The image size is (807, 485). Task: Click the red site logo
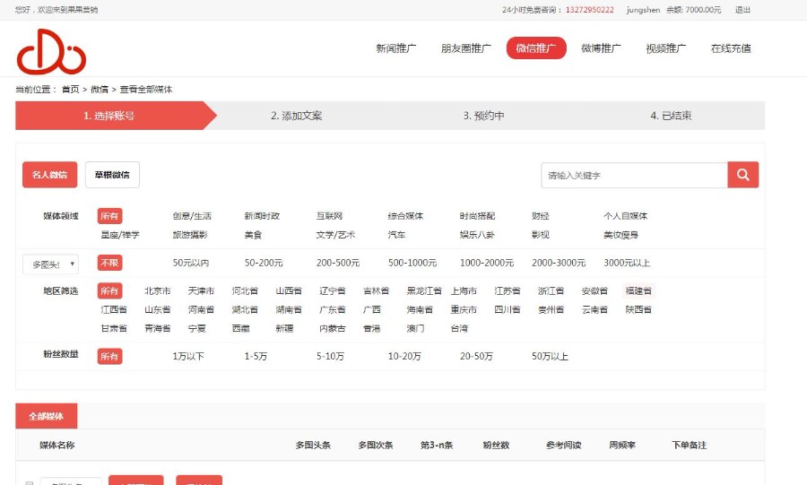(51, 51)
